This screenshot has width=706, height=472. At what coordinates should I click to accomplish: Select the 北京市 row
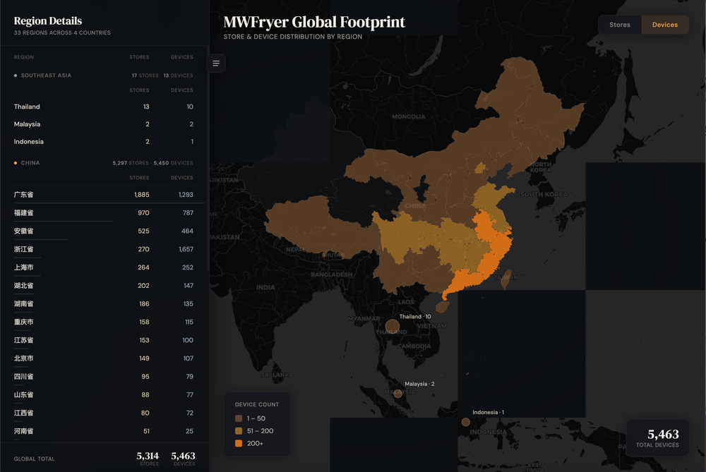click(x=104, y=358)
